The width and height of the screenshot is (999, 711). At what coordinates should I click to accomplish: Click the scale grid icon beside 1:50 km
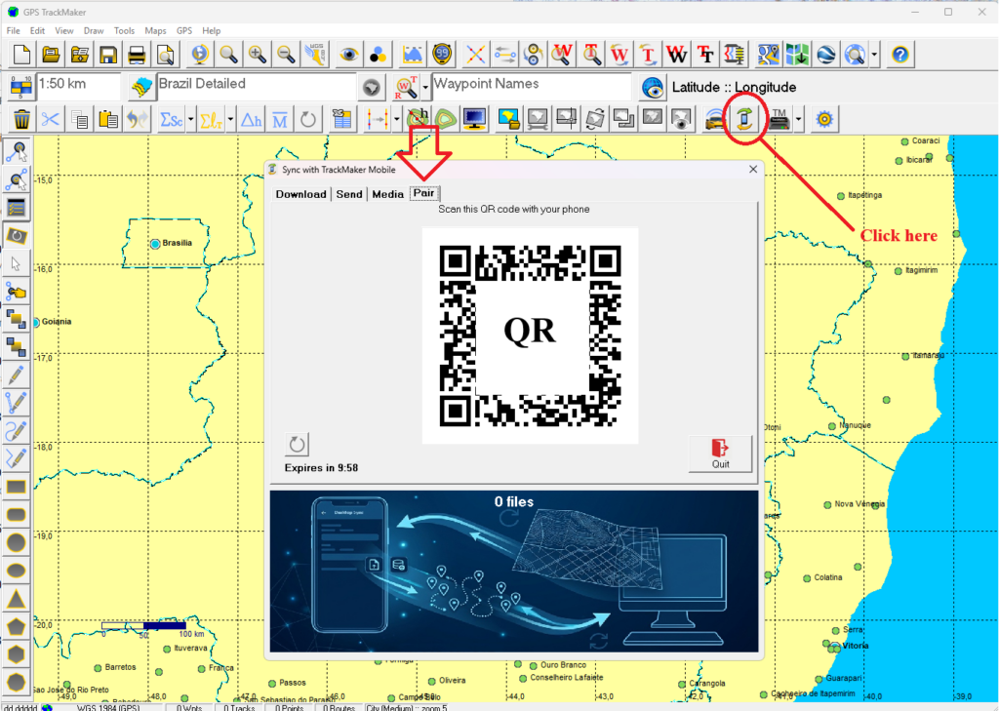[21, 88]
